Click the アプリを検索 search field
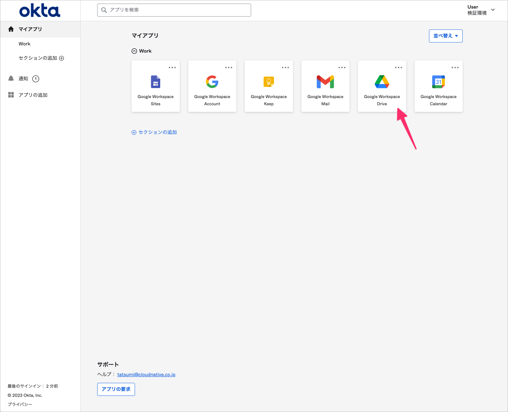The height and width of the screenshot is (412, 508). click(174, 10)
